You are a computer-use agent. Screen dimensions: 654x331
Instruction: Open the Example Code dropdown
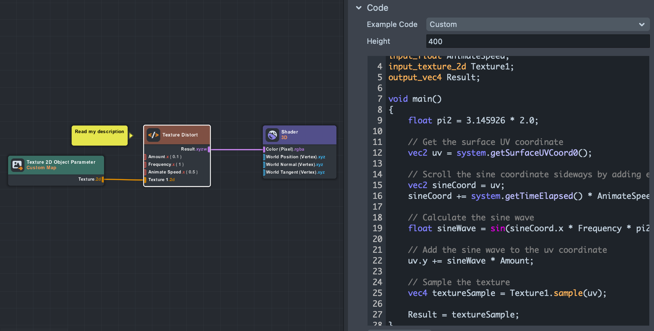point(537,25)
